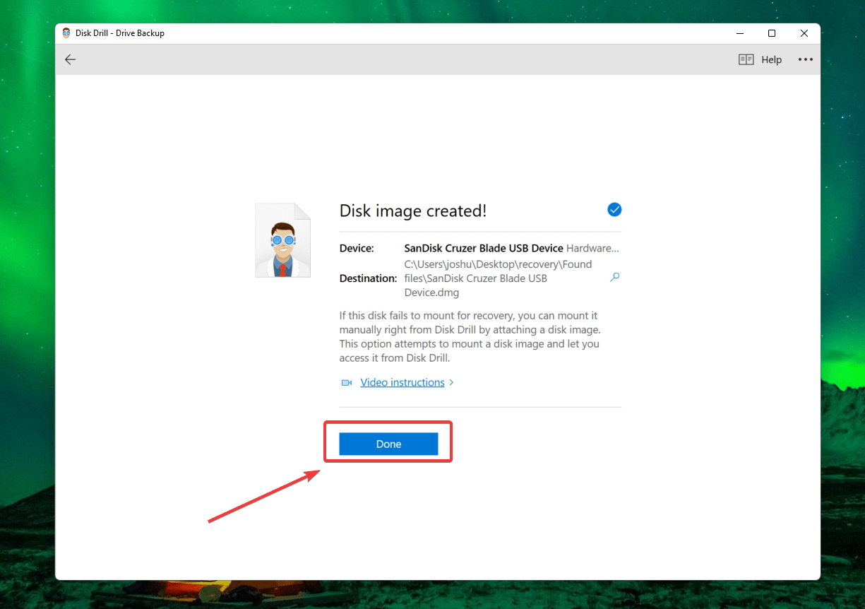Go back using the left arrow

(x=70, y=59)
